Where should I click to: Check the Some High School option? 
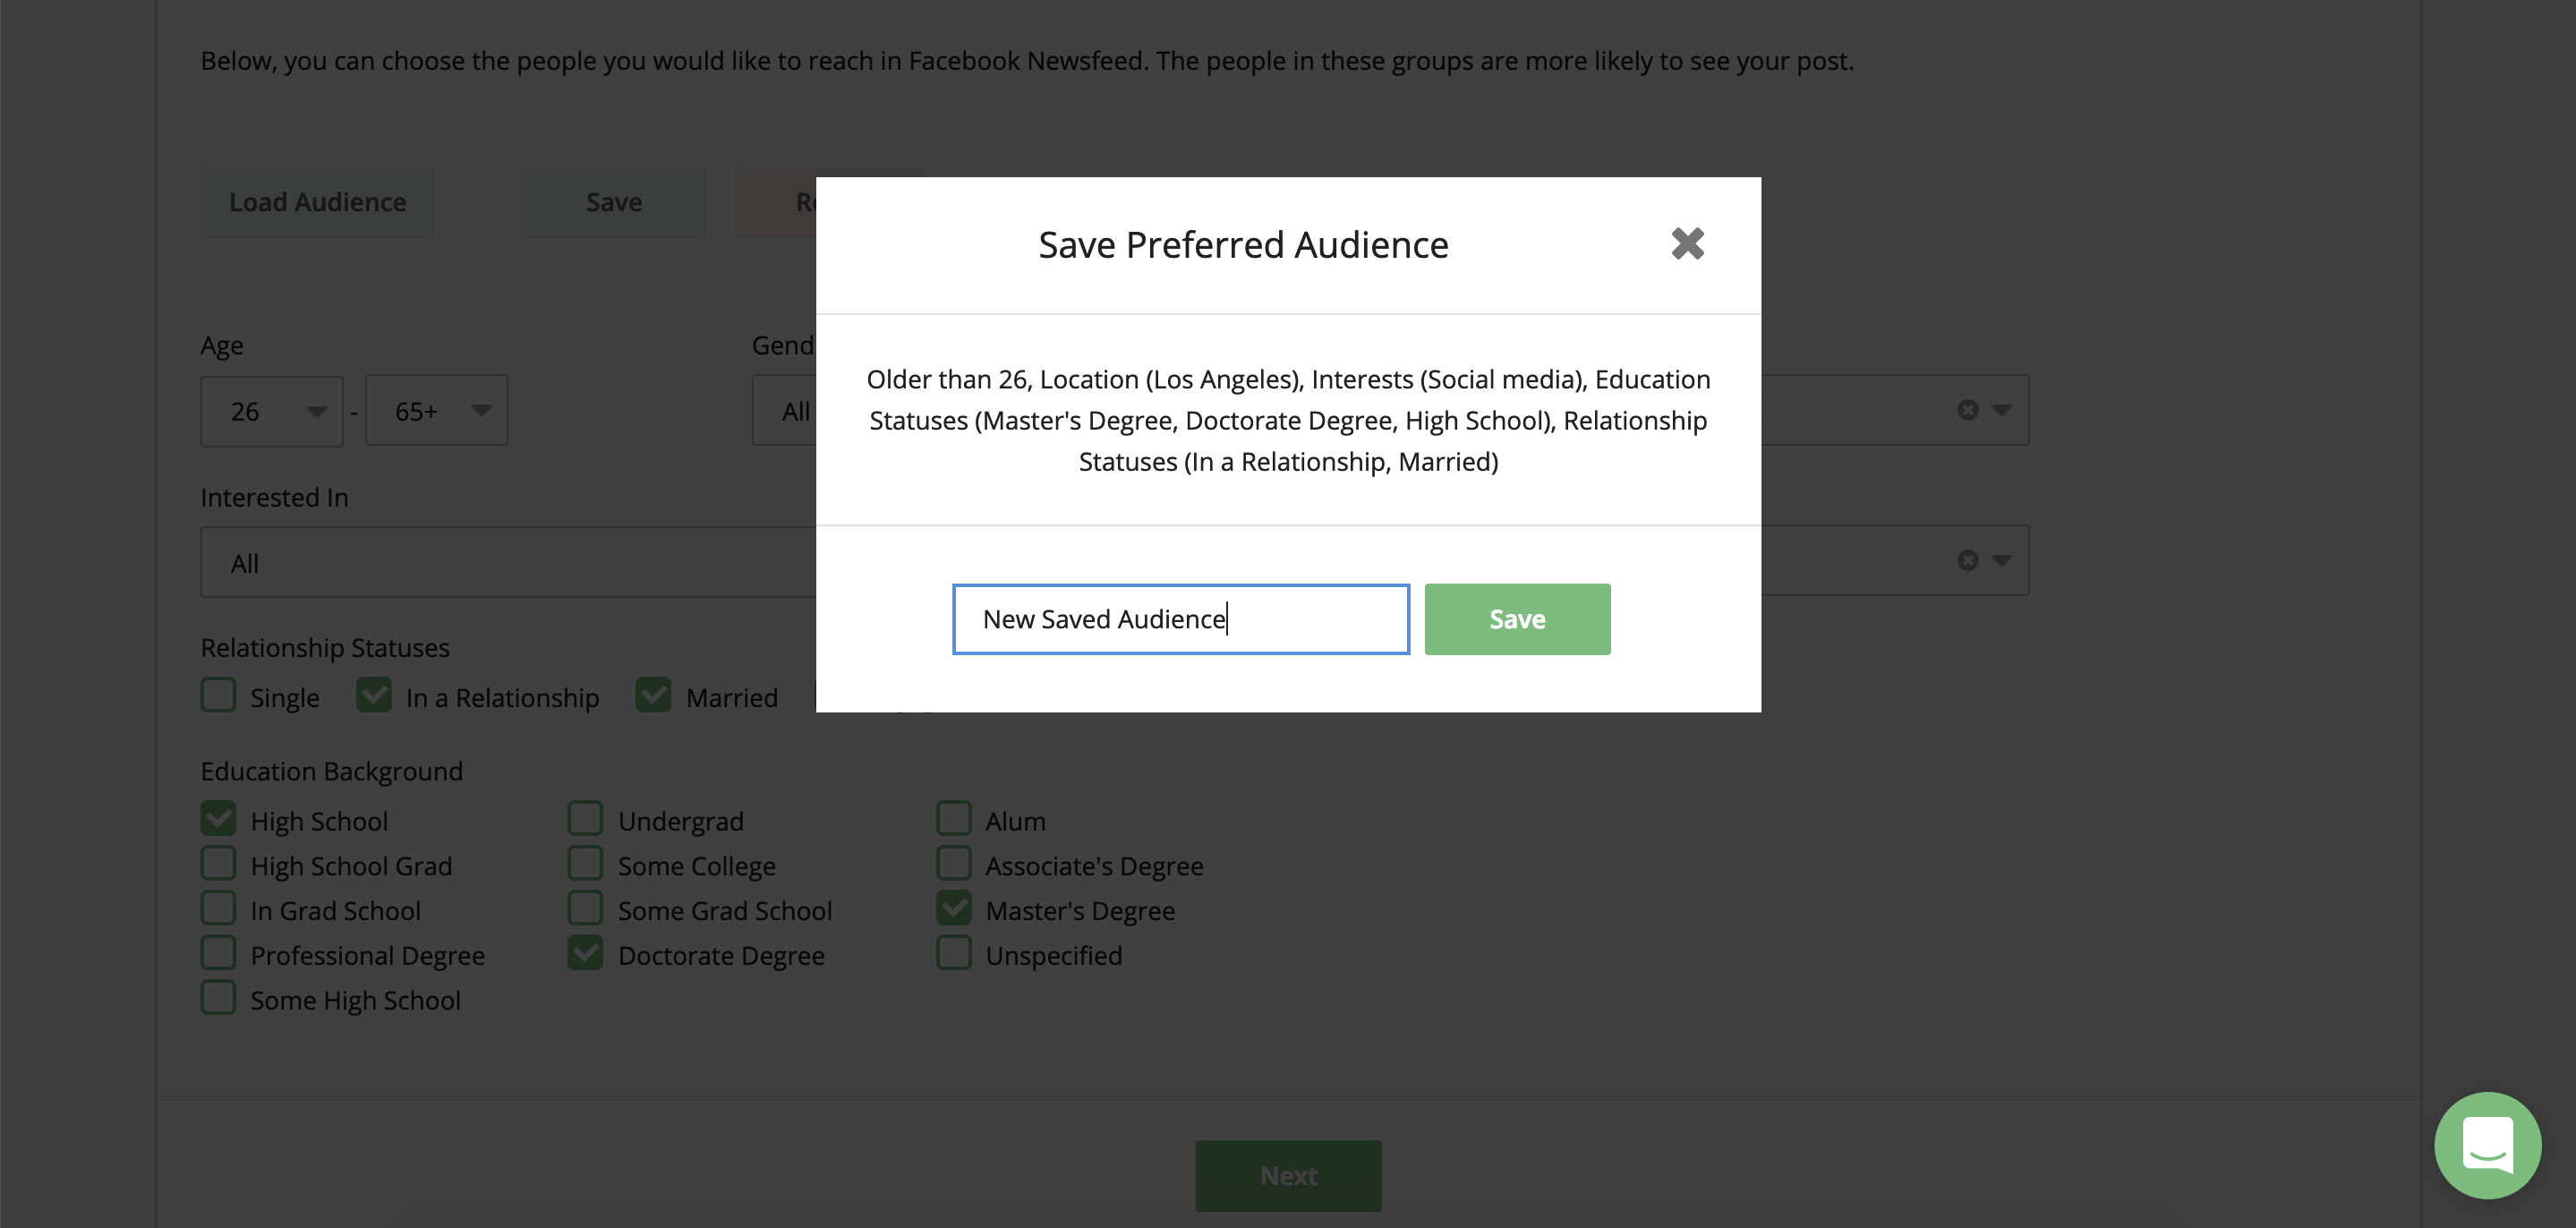tap(218, 997)
